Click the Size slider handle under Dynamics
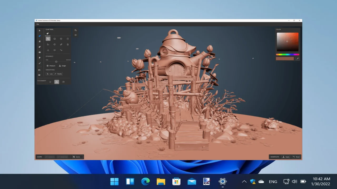Screen dimensions: 337x189 [x=56, y=62]
